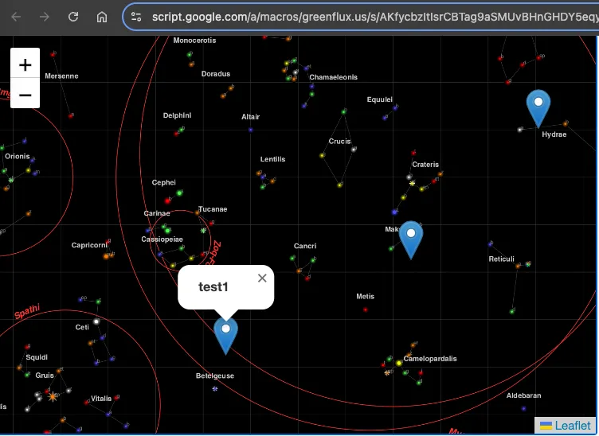Go to browser home page
The height and width of the screenshot is (436, 599).
[102, 17]
